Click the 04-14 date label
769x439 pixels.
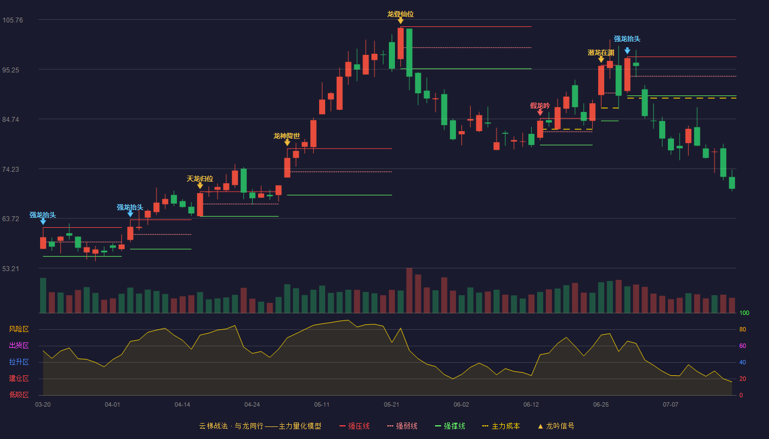point(182,404)
